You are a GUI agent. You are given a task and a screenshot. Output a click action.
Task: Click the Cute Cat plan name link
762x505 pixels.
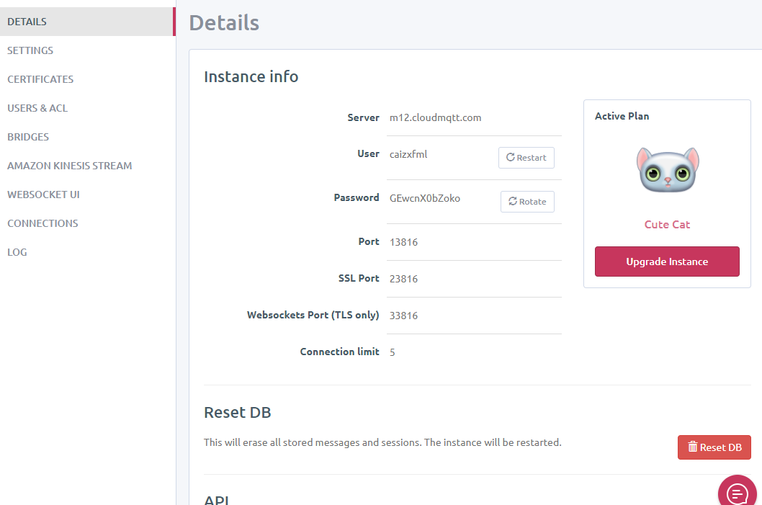coord(667,224)
